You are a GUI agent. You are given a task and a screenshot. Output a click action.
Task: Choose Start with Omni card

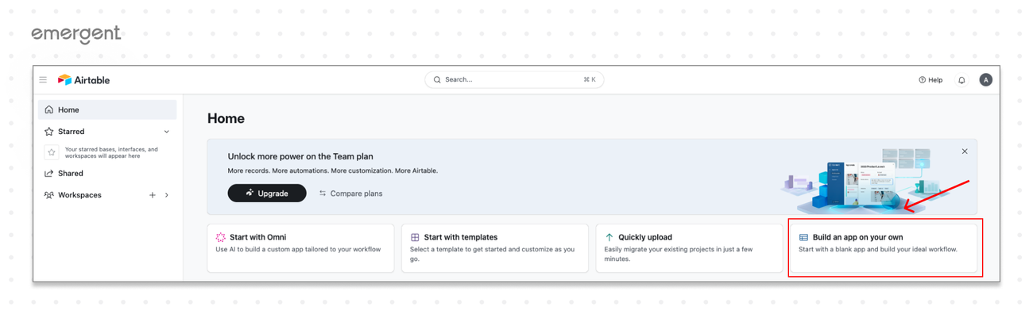point(300,247)
